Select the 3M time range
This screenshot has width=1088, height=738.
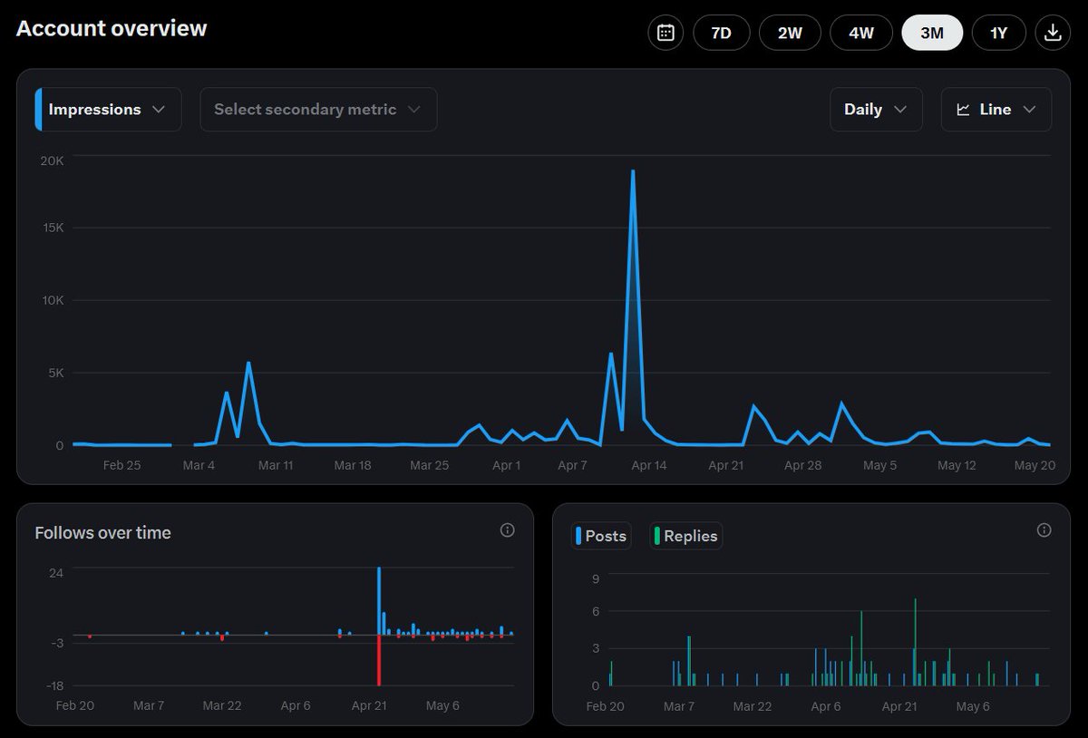pos(932,33)
